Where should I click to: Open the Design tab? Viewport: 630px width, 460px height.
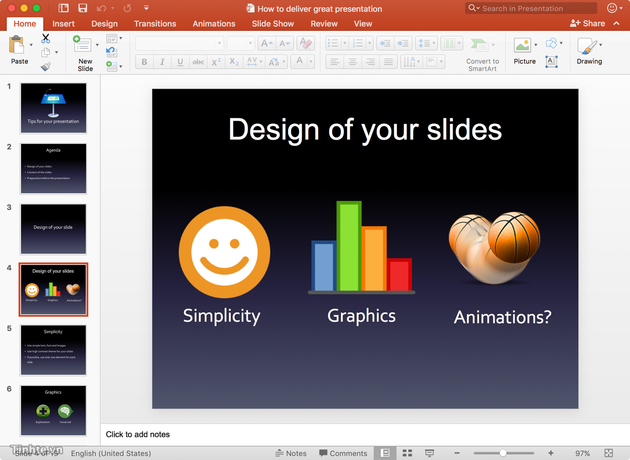point(104,23)
